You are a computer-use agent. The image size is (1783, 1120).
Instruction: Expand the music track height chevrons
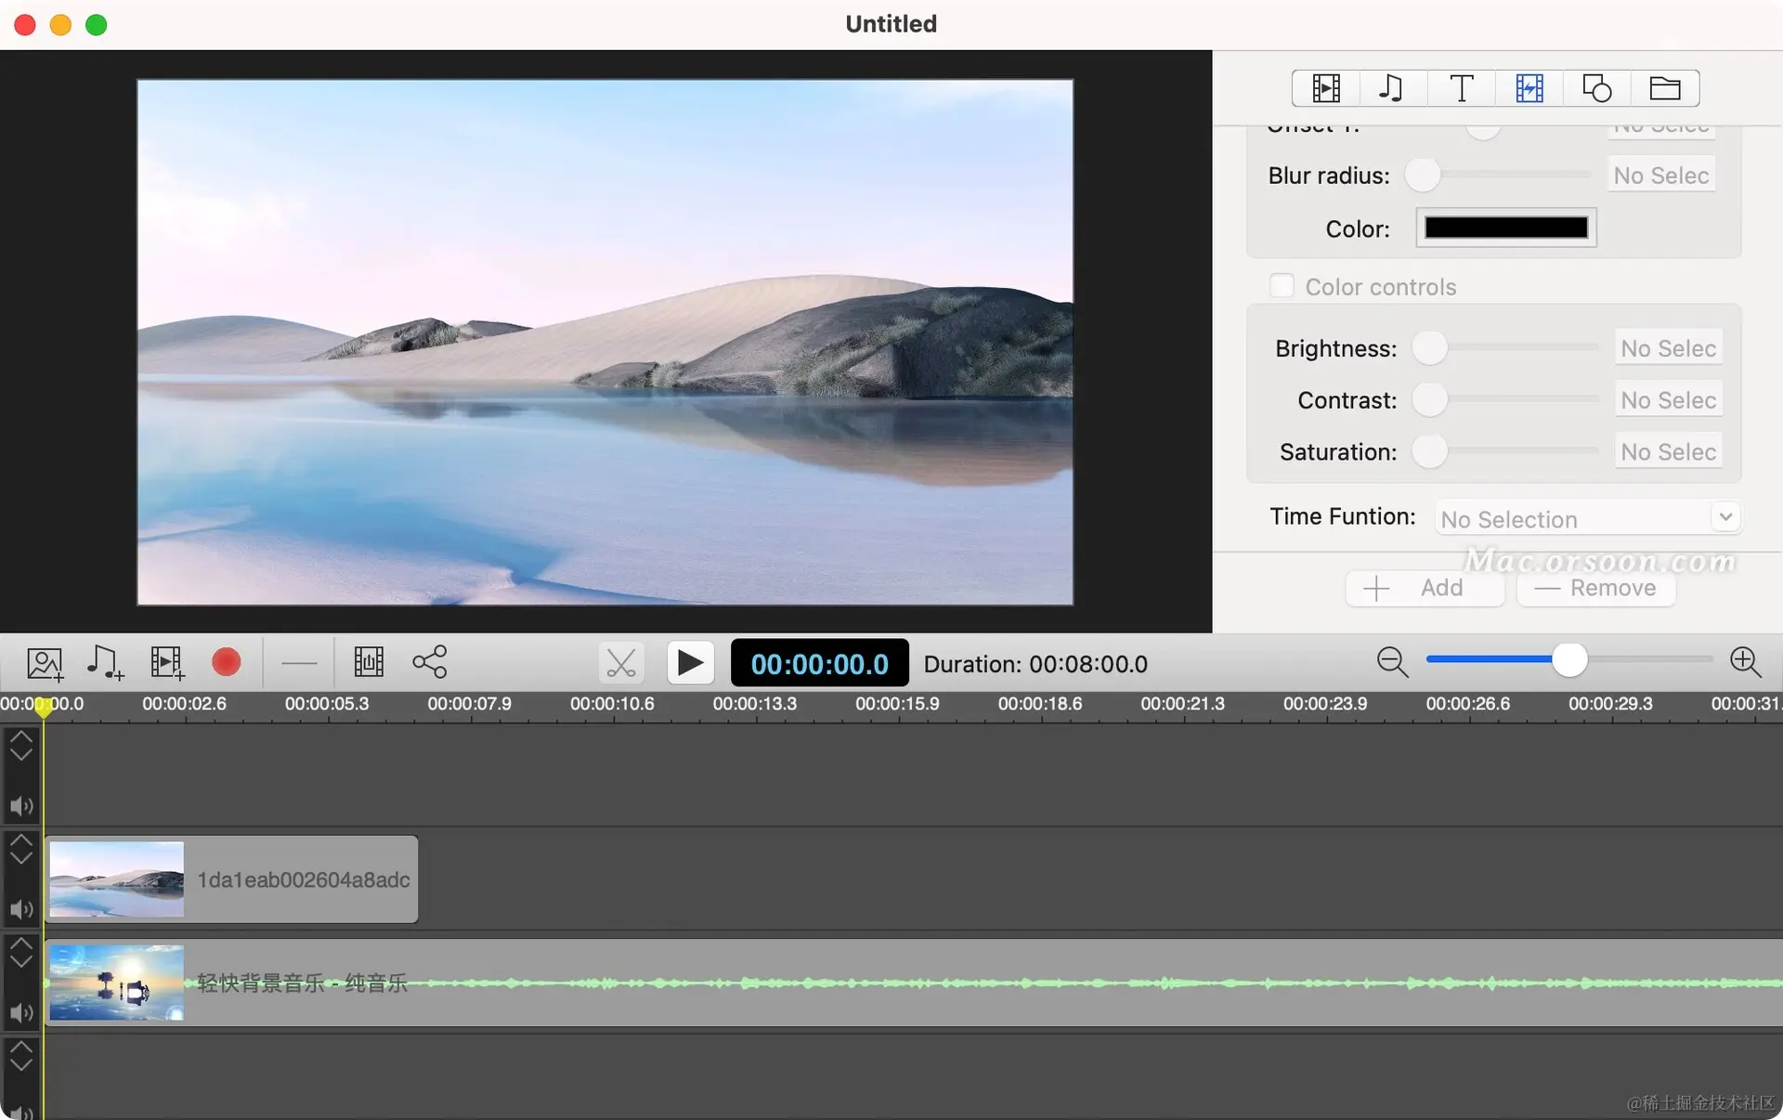21,952
